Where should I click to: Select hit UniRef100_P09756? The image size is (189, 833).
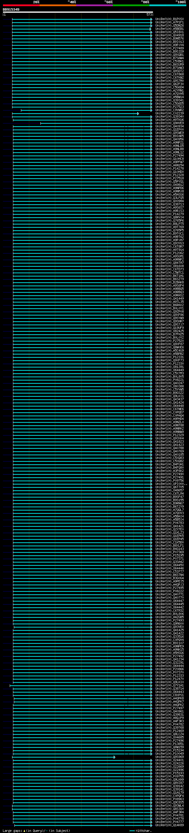tap(169, 480)
